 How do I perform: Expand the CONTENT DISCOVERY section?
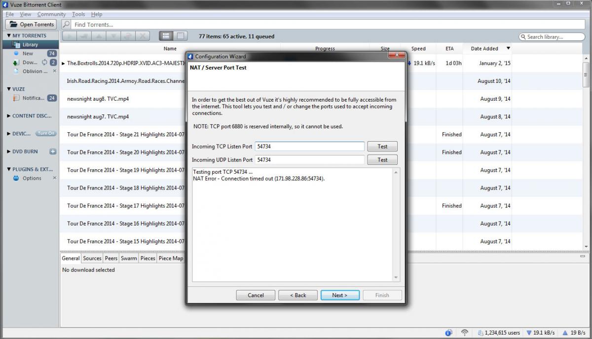[9, 116]
